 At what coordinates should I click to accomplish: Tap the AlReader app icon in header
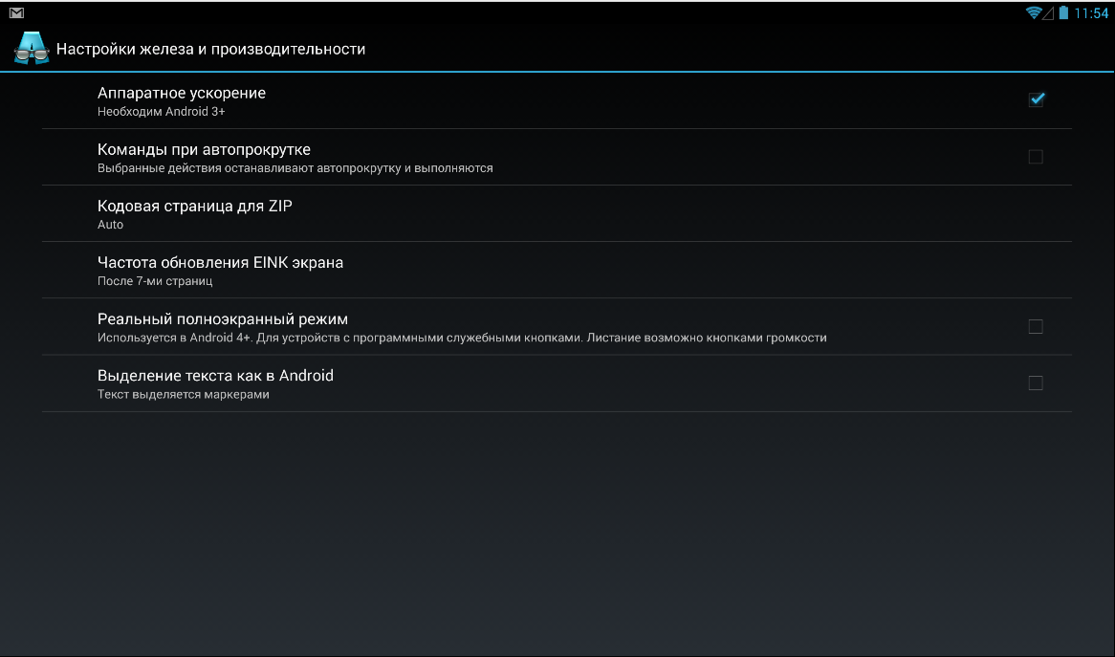(32, 48)
